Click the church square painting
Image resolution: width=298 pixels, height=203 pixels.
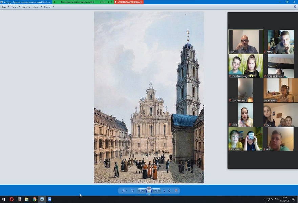coord(149,97)
